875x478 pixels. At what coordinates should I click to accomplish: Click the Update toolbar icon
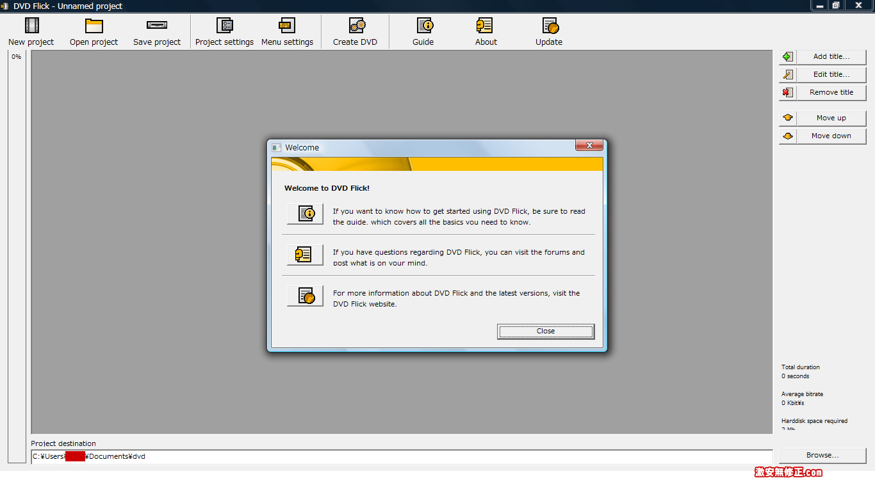[x=550, y=26]
